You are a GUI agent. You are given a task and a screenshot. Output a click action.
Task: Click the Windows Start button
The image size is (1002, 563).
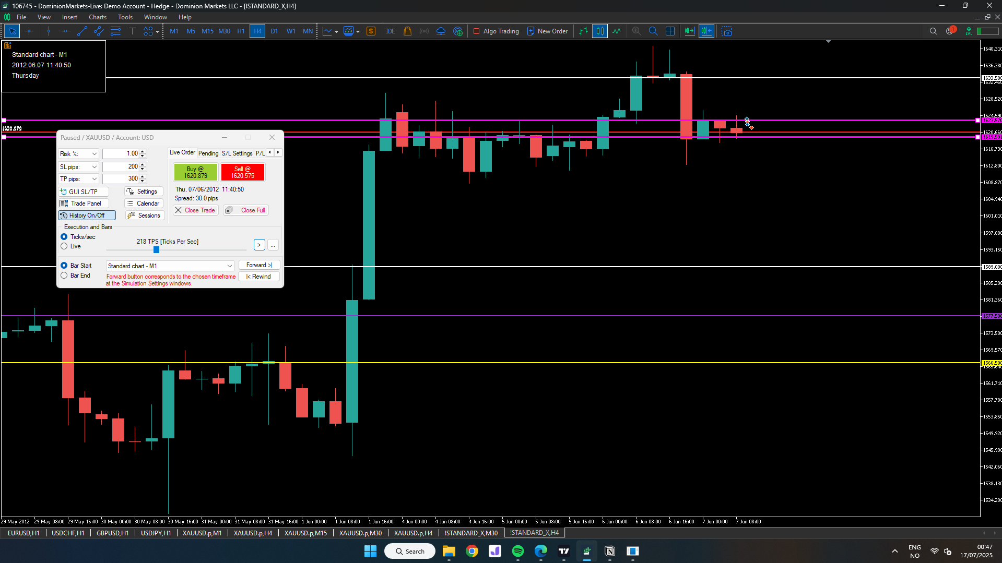pyautogui.click(x=370, y=551)
